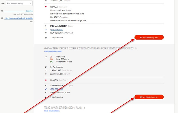Remove the Location filter using its circle icon
Image resolution: width=178 pixels, height=113 pixels.
pyautogui.click(x=2, y=11)
